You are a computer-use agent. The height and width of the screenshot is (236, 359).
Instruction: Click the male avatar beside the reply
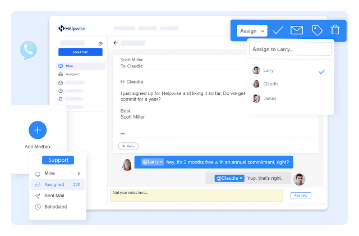299,179
